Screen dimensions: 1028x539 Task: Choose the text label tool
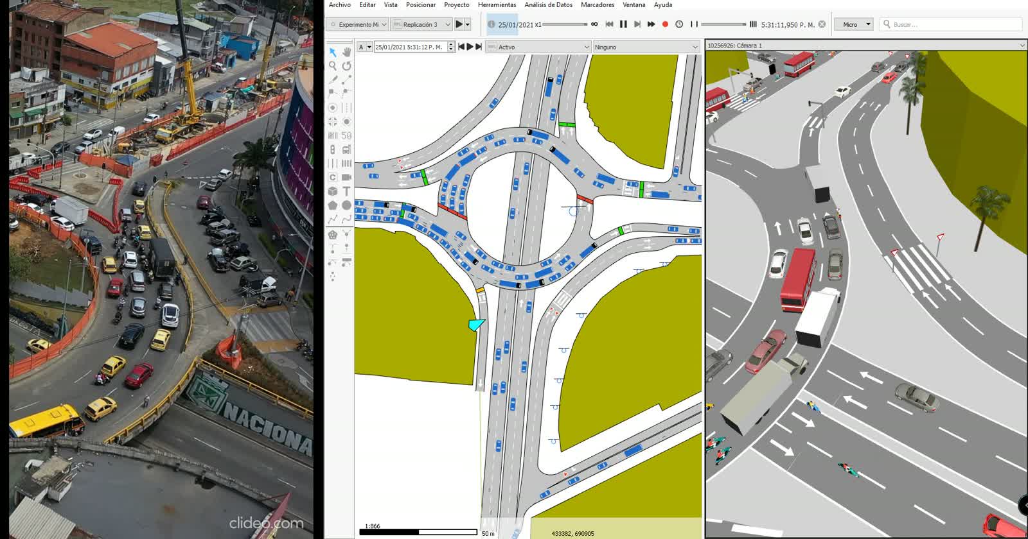pos(346,191)
